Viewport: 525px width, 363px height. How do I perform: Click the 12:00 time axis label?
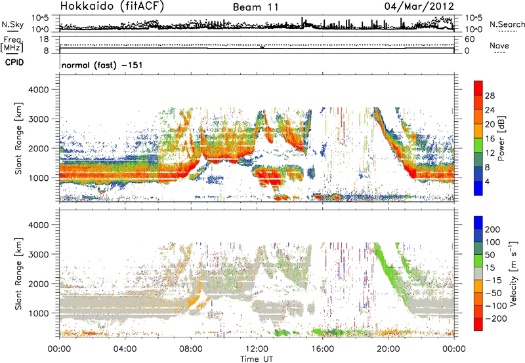point(257,349)
